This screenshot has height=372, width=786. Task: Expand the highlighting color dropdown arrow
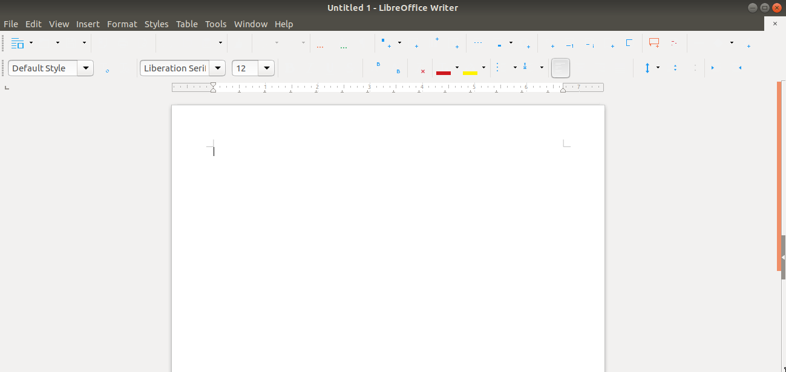pyautogui.click(x=483, y=68)
